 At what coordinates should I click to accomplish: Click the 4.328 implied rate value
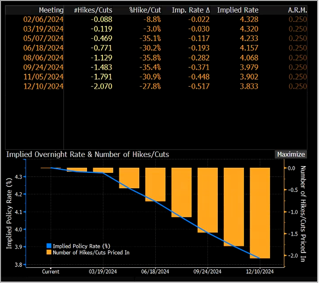click(x=249, y=19)
